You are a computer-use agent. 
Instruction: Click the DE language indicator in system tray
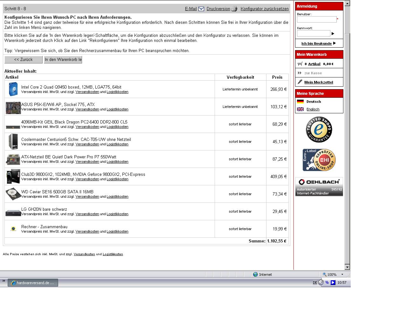tap(315, 282)
